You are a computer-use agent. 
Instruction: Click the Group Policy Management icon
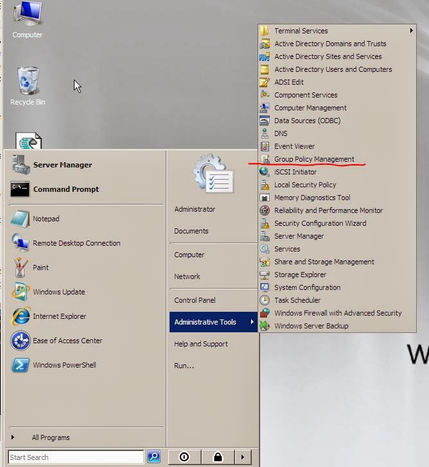265,159
